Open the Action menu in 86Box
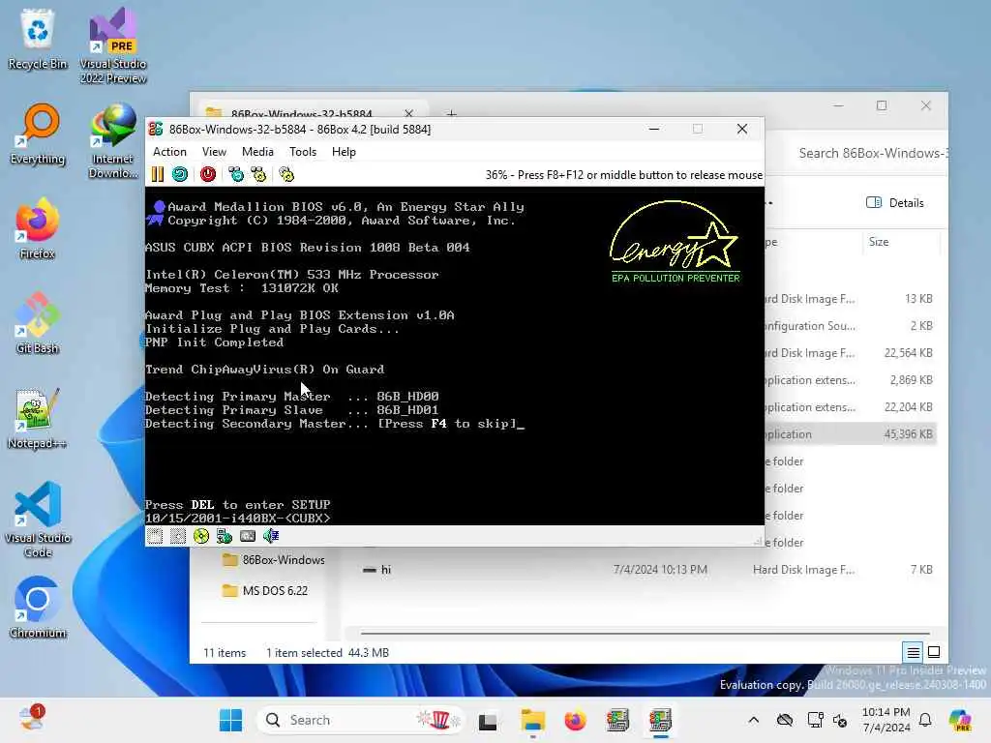 169,152
